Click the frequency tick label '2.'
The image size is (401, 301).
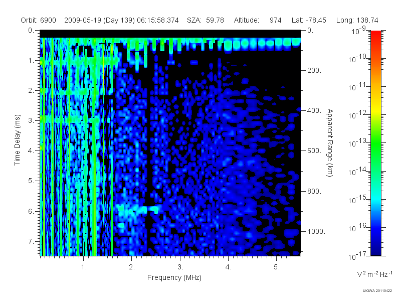[132, 267]
